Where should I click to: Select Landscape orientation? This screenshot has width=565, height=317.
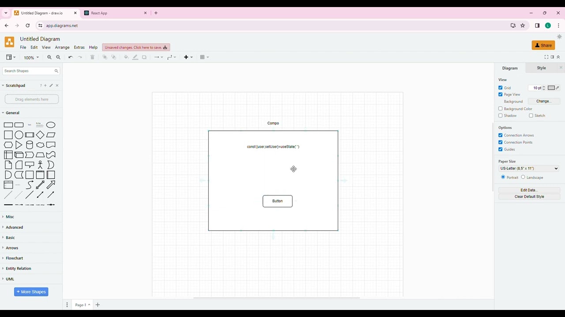click(523, 177)
